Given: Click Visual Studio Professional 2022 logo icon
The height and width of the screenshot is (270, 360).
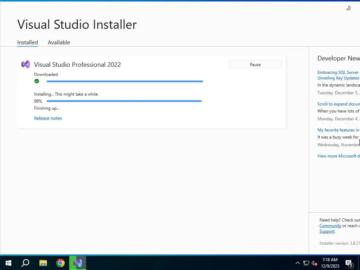Looking at the screenshot, I should tap(26, 65).
